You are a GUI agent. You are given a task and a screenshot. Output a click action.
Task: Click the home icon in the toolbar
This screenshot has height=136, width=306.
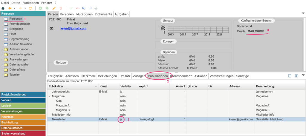(3, 8)
